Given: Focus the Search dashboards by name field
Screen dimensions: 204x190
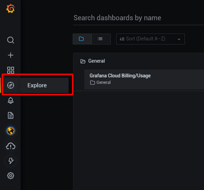Looking at the screenshot, I should [x=139, y=18].
